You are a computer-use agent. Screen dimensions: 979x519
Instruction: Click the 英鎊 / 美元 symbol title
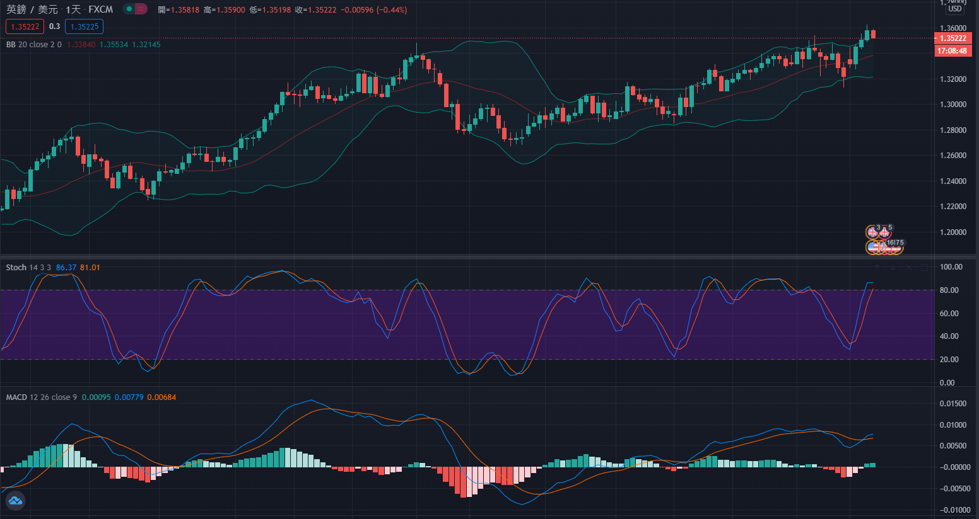[x=32, y=9]
